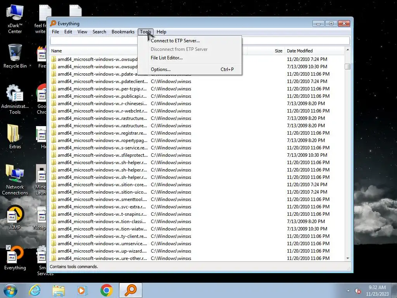Image resolution: width=397 pixels, height=298 pixels.
Task: Select the Everything desktop shortcut
Action: [15, 258]
